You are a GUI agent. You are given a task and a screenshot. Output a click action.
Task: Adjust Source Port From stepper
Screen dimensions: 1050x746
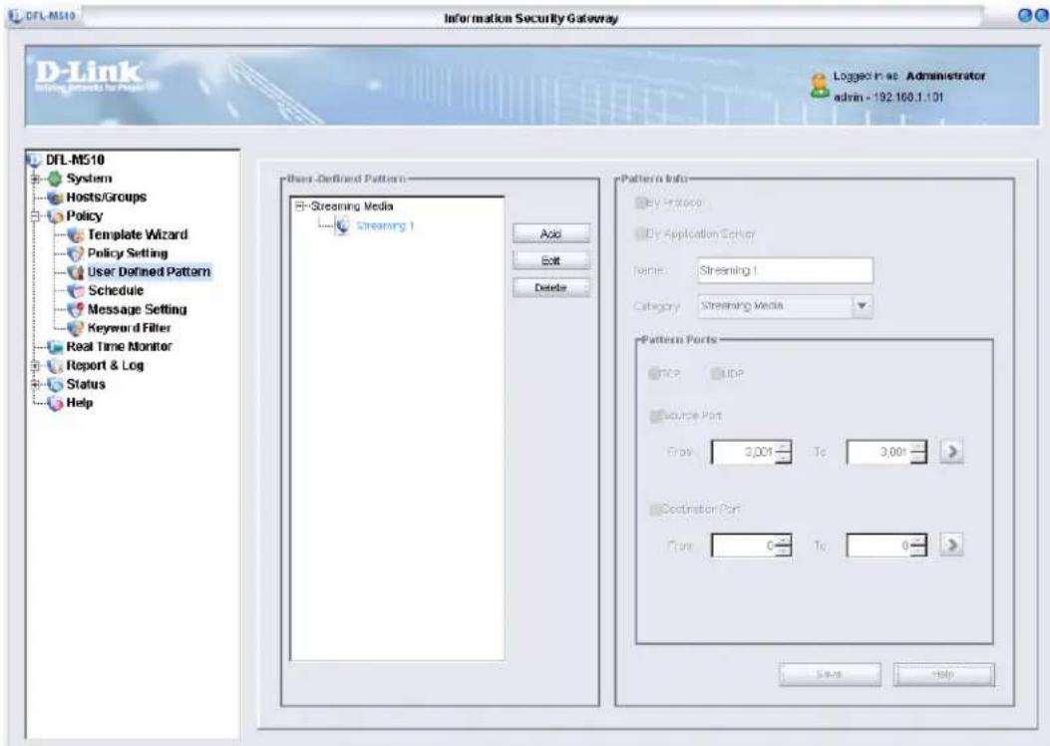pyautogui.click(x=783, y=452)
